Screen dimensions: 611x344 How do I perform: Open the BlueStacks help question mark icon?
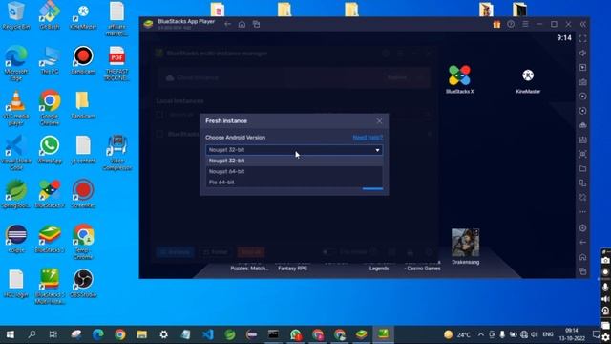(511, 24)
